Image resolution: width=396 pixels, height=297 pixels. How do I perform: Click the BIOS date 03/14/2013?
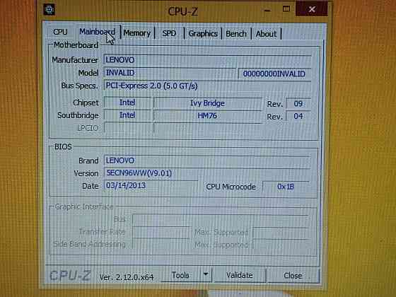point(151,186)
